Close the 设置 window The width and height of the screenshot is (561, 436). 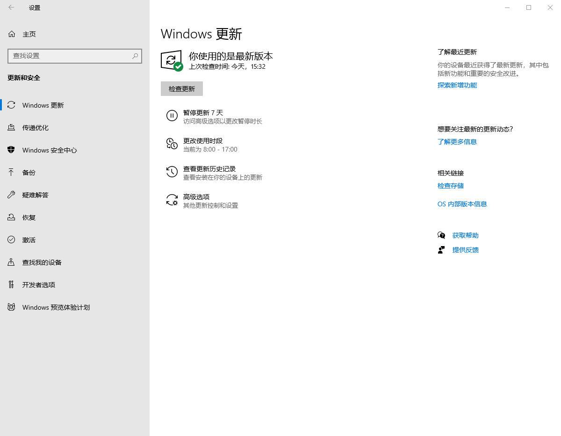(550, 7)
